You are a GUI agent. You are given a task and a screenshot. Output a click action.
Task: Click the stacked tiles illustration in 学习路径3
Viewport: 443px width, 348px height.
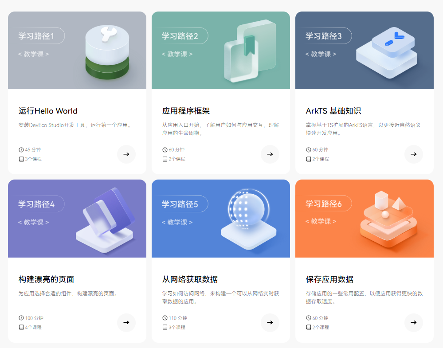tap(387, 53)
